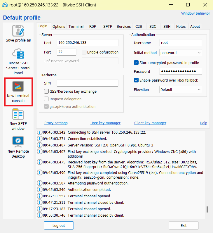Check GSS/Kerberos key exchange
Viewport: 213px width, 233px height.
[x=46, y=91]
